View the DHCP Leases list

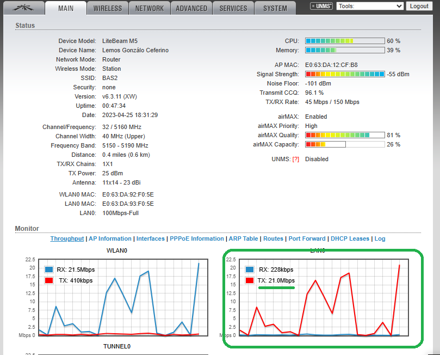point(350,238)
